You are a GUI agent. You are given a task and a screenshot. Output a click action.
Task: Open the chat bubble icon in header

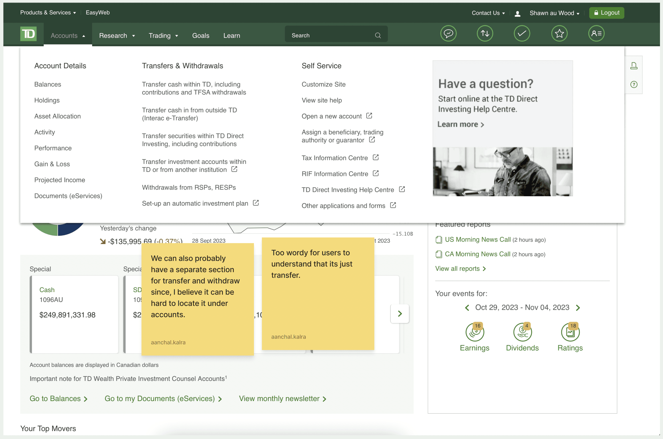click(448, 34)
